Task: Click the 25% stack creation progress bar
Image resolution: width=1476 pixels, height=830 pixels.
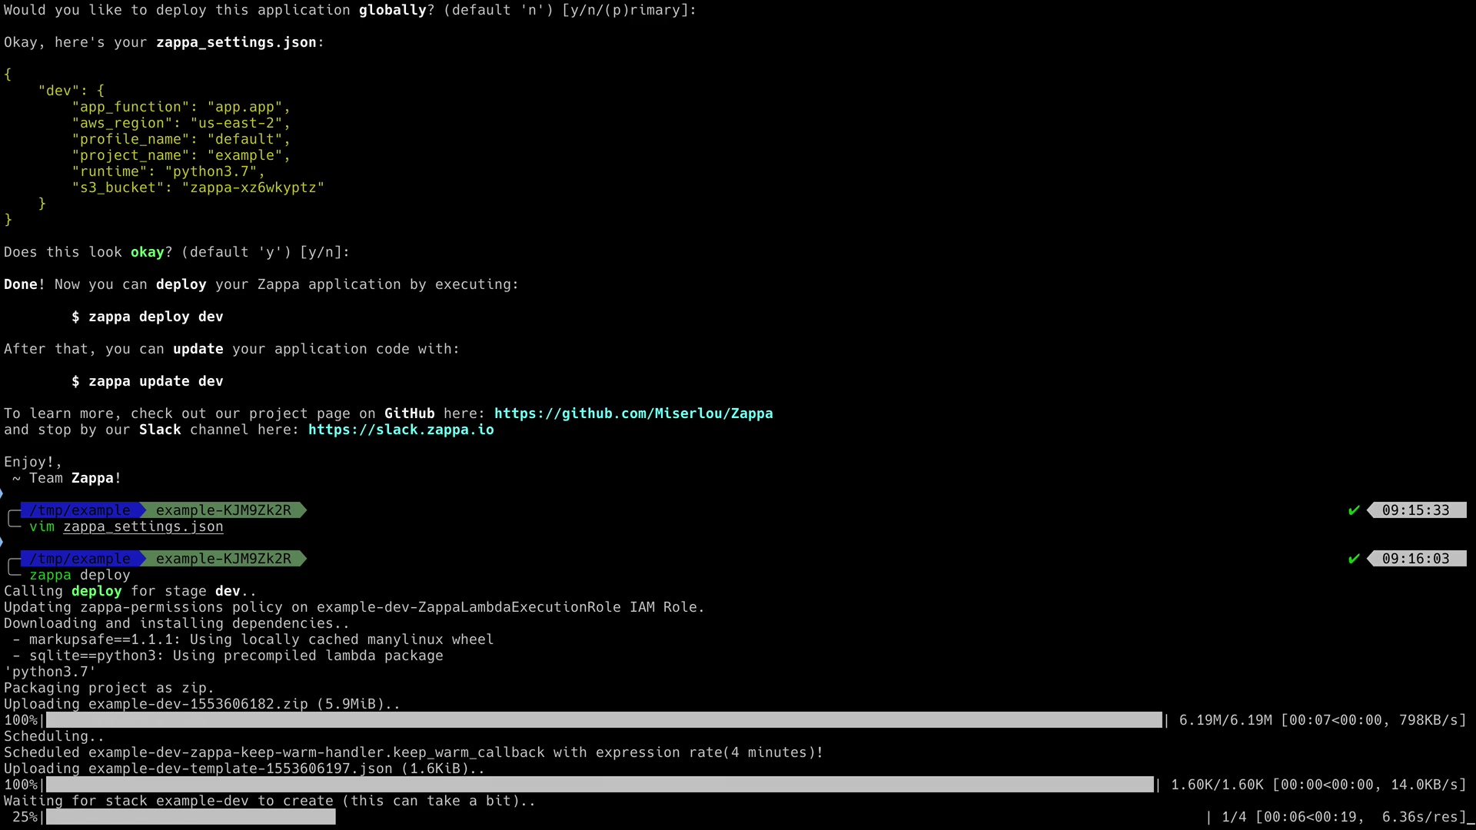Action: click(x=191, y=817)
